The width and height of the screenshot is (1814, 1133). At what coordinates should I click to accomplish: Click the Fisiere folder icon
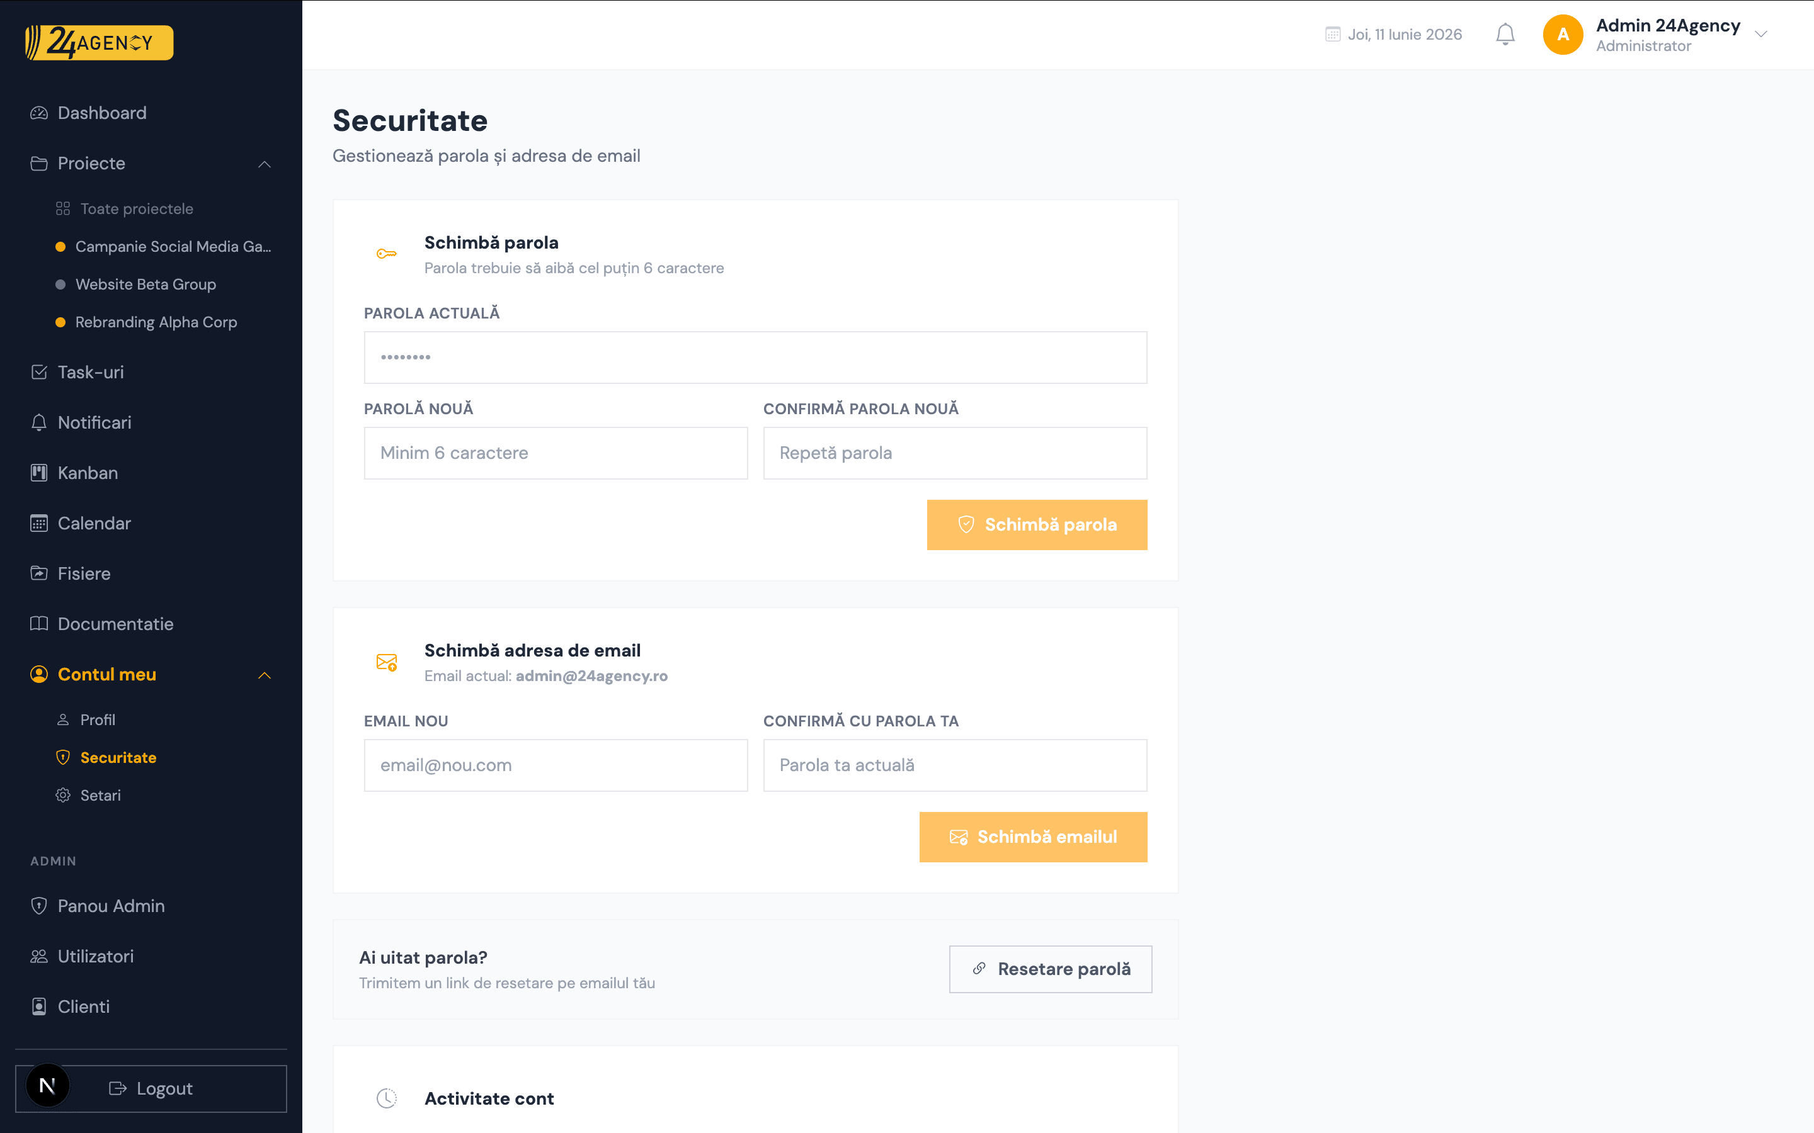pyautogui.click(x=39, y=573)
